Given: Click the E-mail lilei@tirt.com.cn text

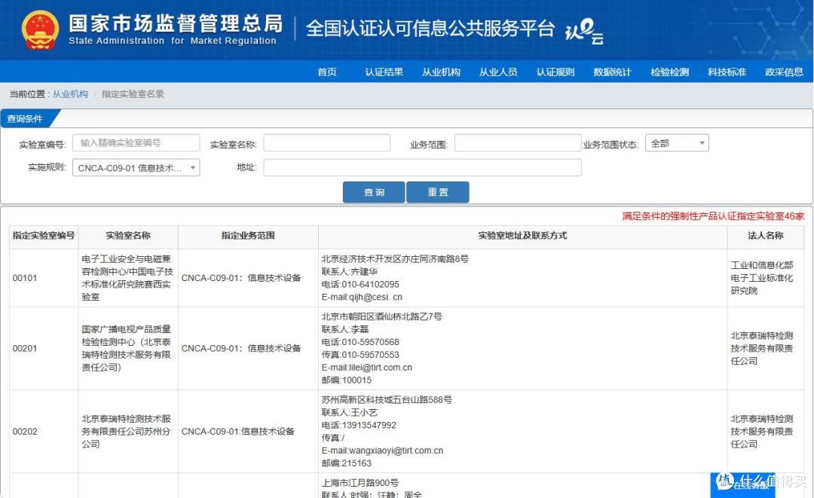Looking at the screenshot, I should coord(366,367).
